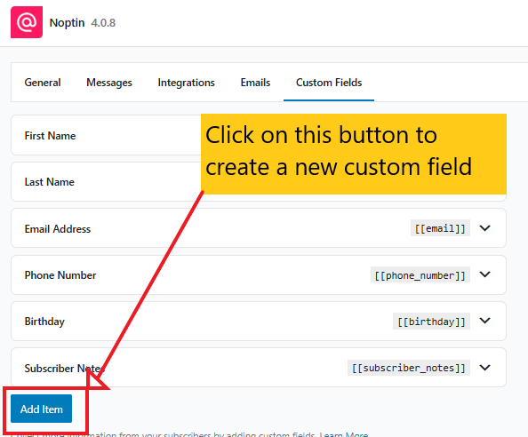
Task: Click the [[subscriber_notes]] merge tag
Action: [409, 368]
